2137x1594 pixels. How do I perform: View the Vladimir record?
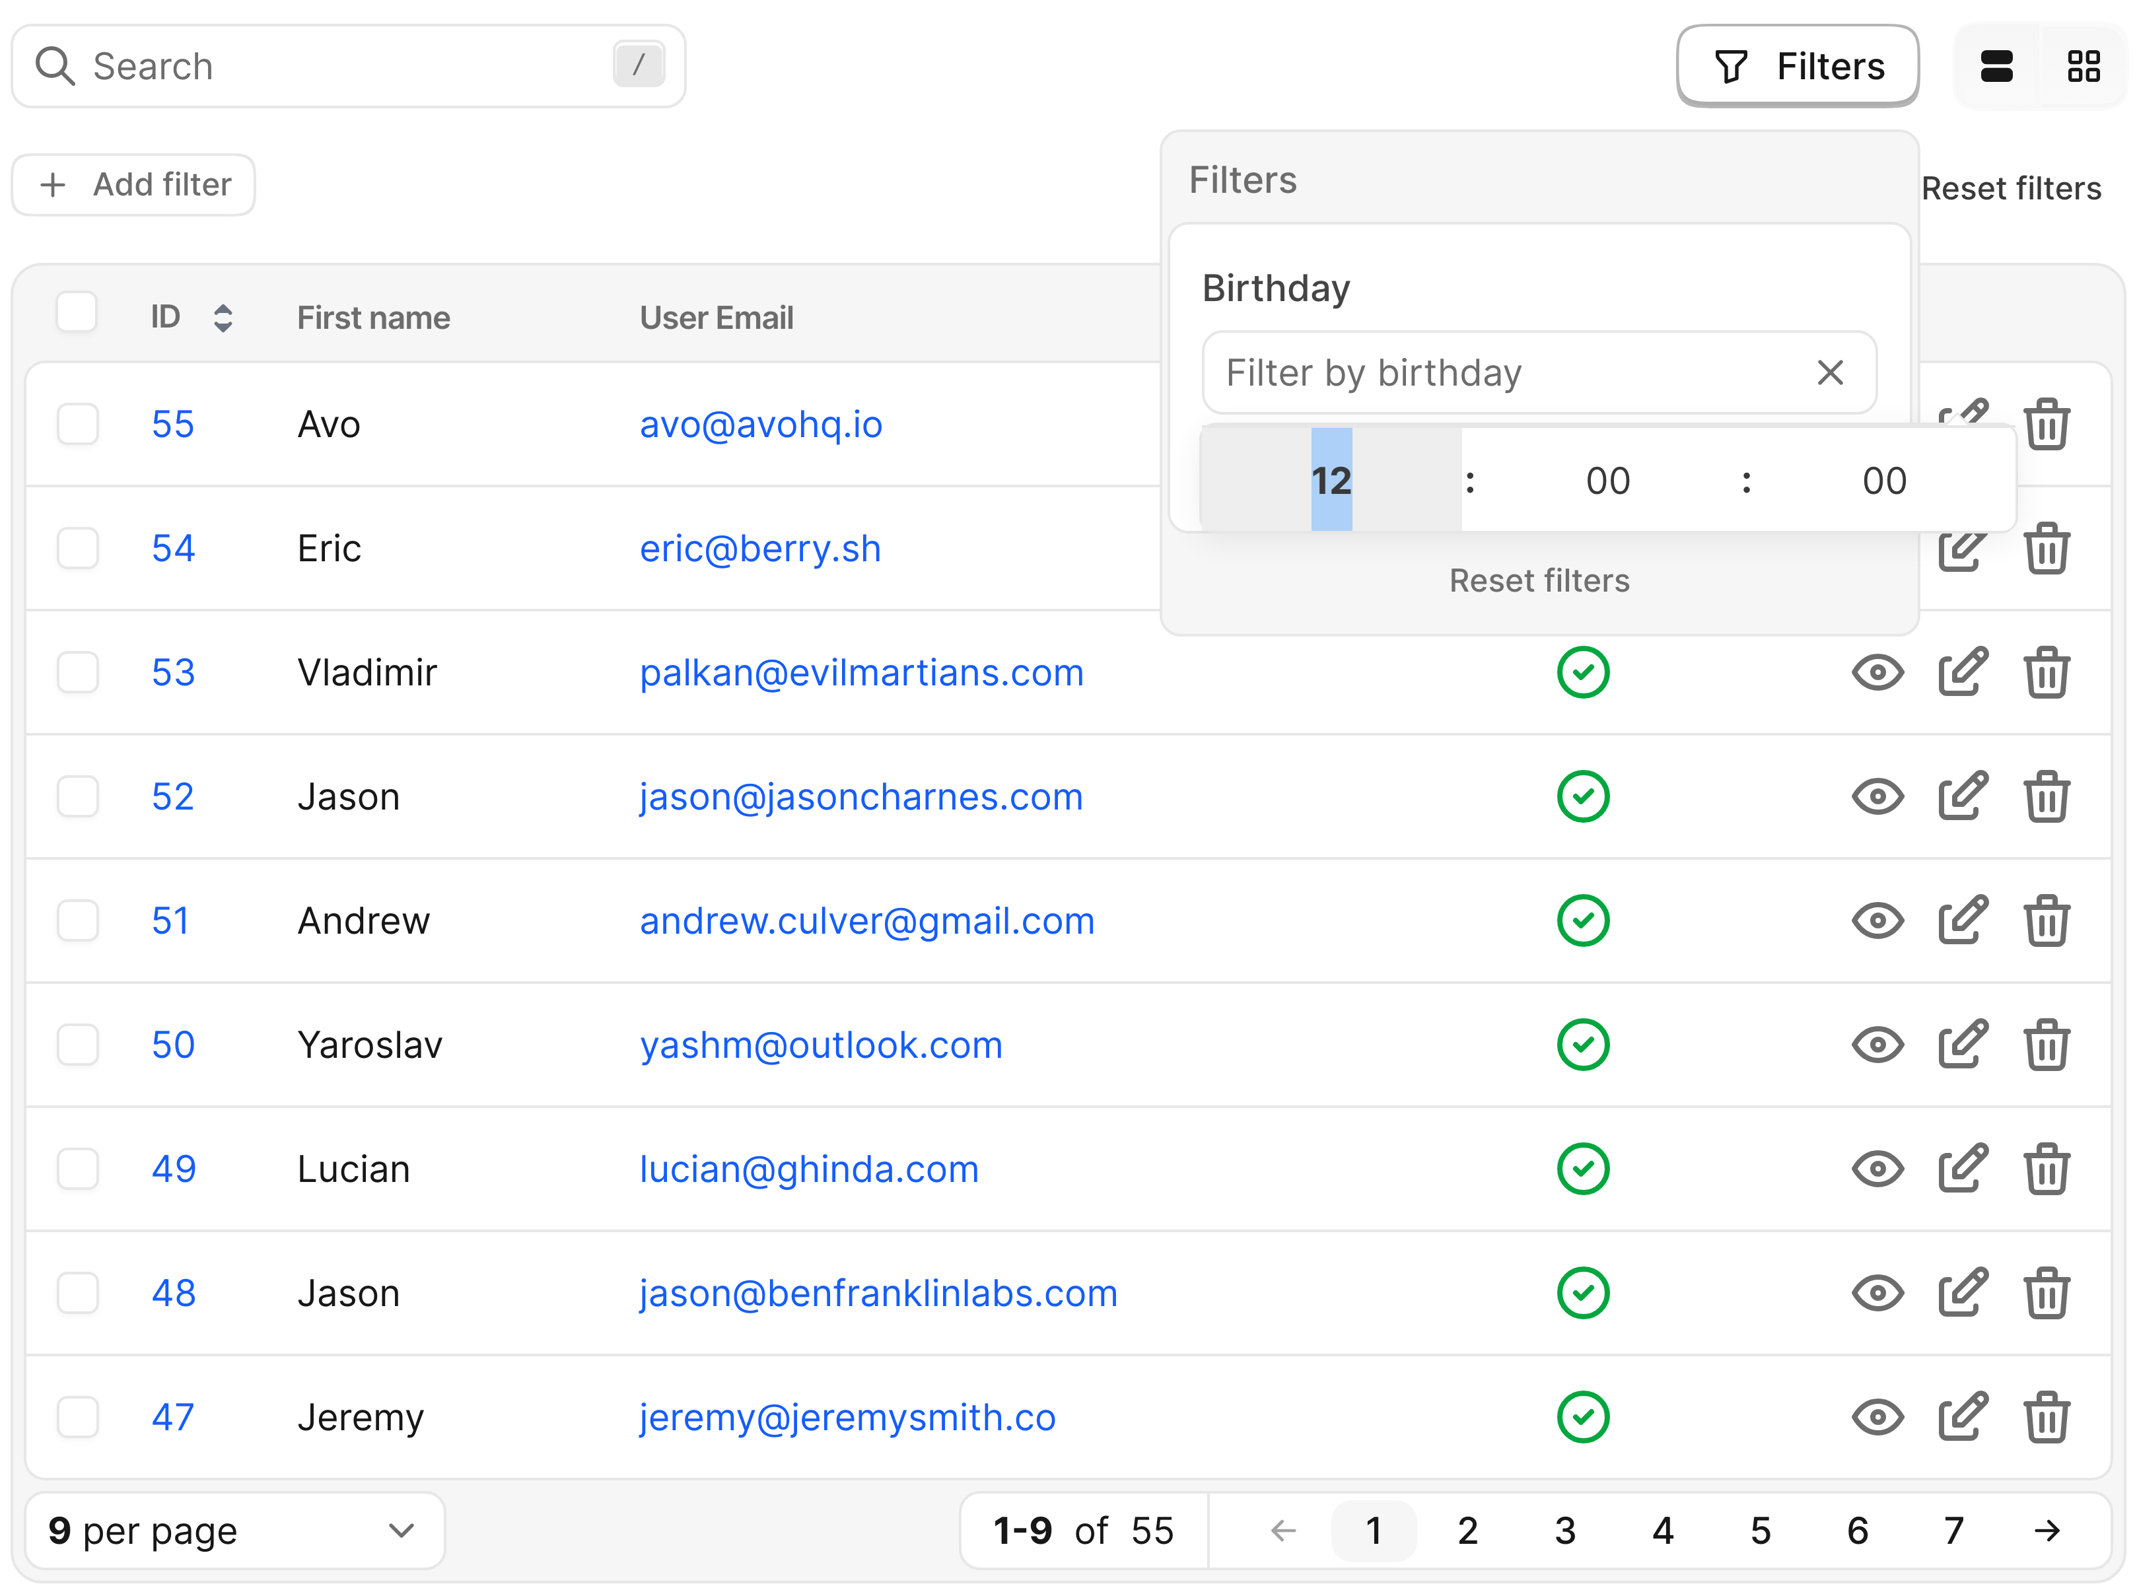pos(1877,672)
